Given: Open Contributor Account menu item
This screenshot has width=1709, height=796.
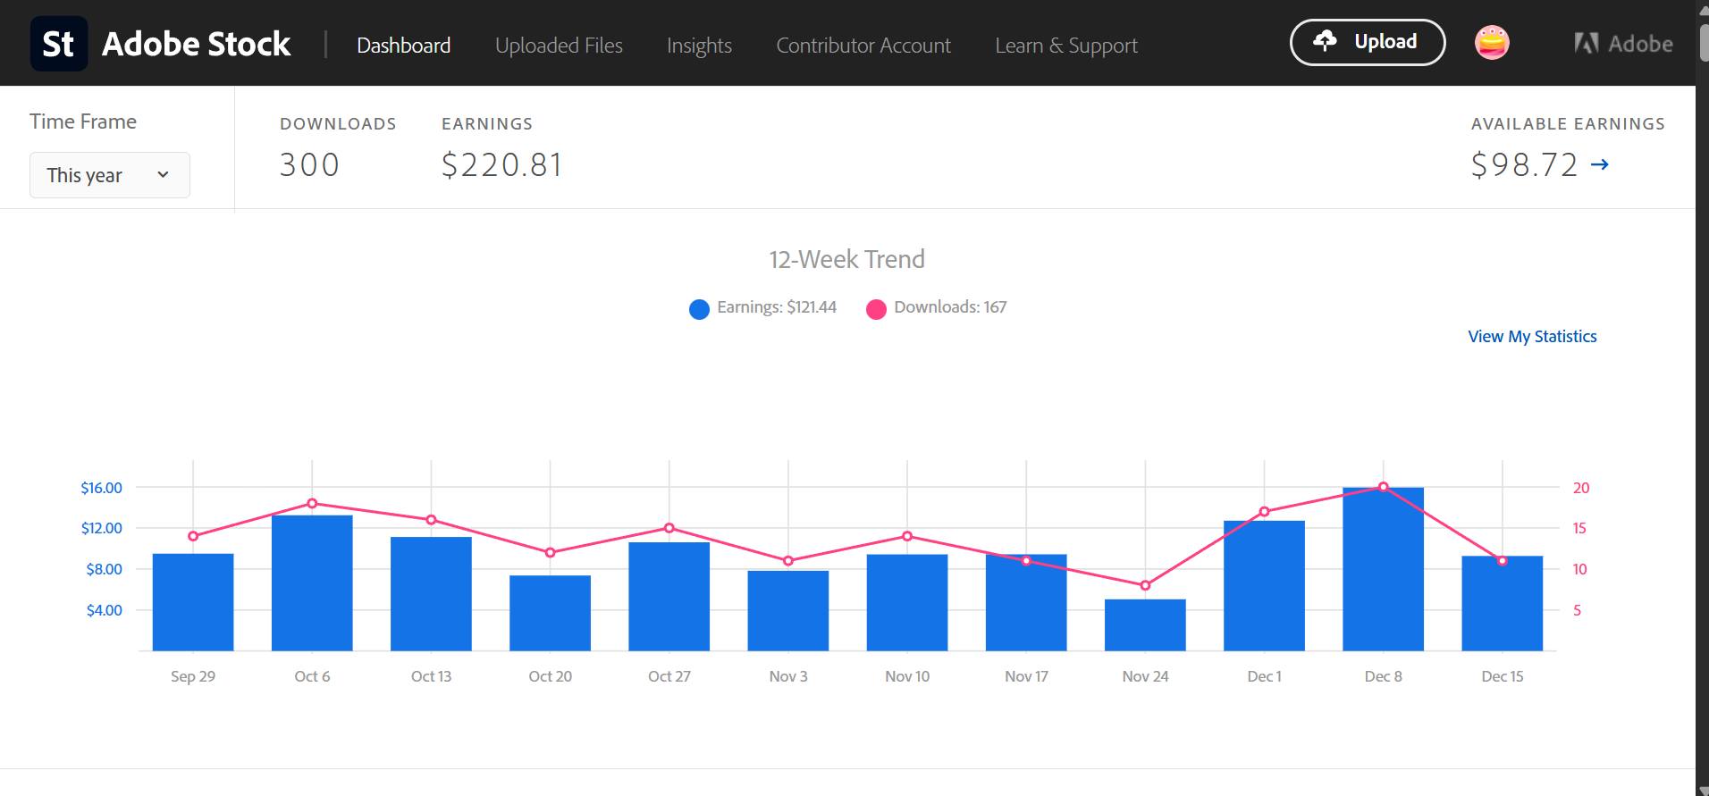Looking at the screenshot, I should click(863, 46).
